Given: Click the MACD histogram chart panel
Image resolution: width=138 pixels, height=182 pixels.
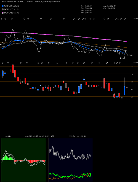Looking at the screenshot, I should pos(23,160).
